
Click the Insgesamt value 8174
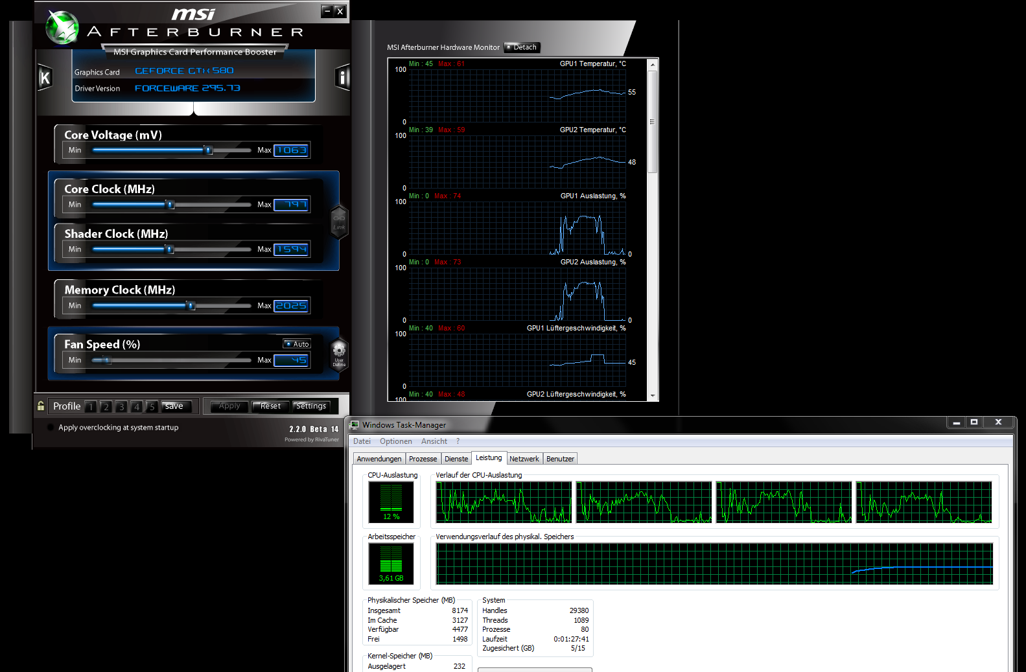pos(460,610)
